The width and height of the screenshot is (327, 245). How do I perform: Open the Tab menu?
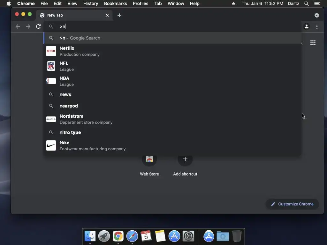pos(158,4)
